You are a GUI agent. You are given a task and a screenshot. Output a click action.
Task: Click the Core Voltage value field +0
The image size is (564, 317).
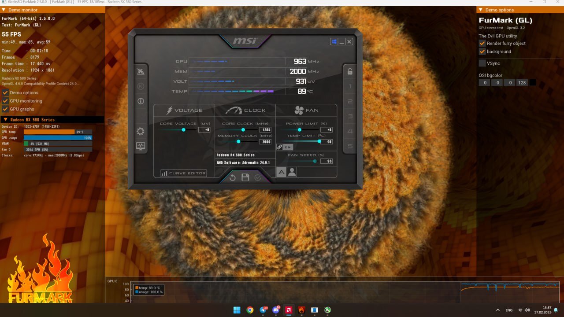[x=204, y=130]
